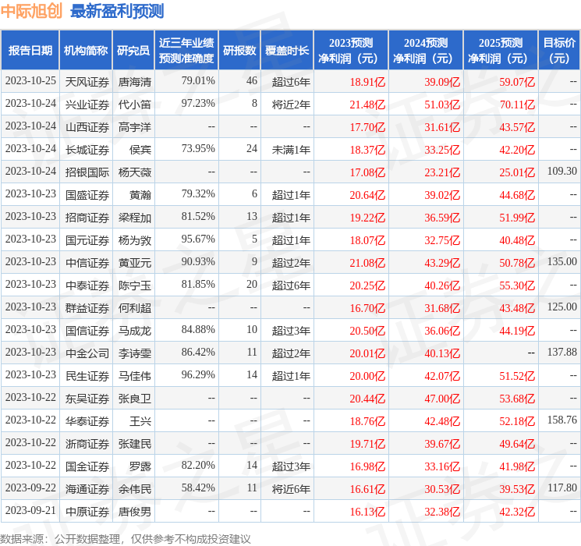Image resolution: width=581 pixels, height=546 pixels.
Task: Click the 国元证券 institution cell
Action: pos(87,239)
